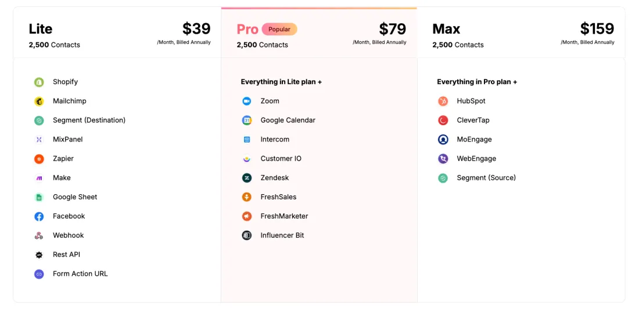
Task: Click the Popular badge
Action: click(x=279, y=29)
